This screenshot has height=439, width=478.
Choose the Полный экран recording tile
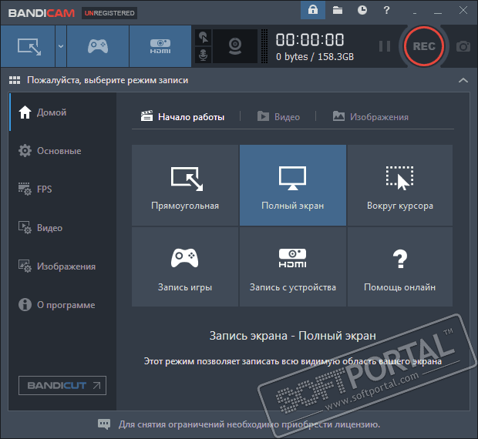(293, 185)
